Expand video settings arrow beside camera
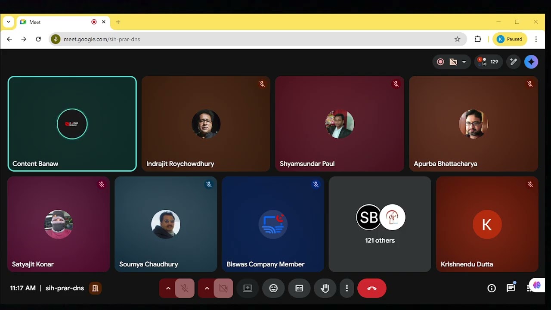 click(207, 288)
